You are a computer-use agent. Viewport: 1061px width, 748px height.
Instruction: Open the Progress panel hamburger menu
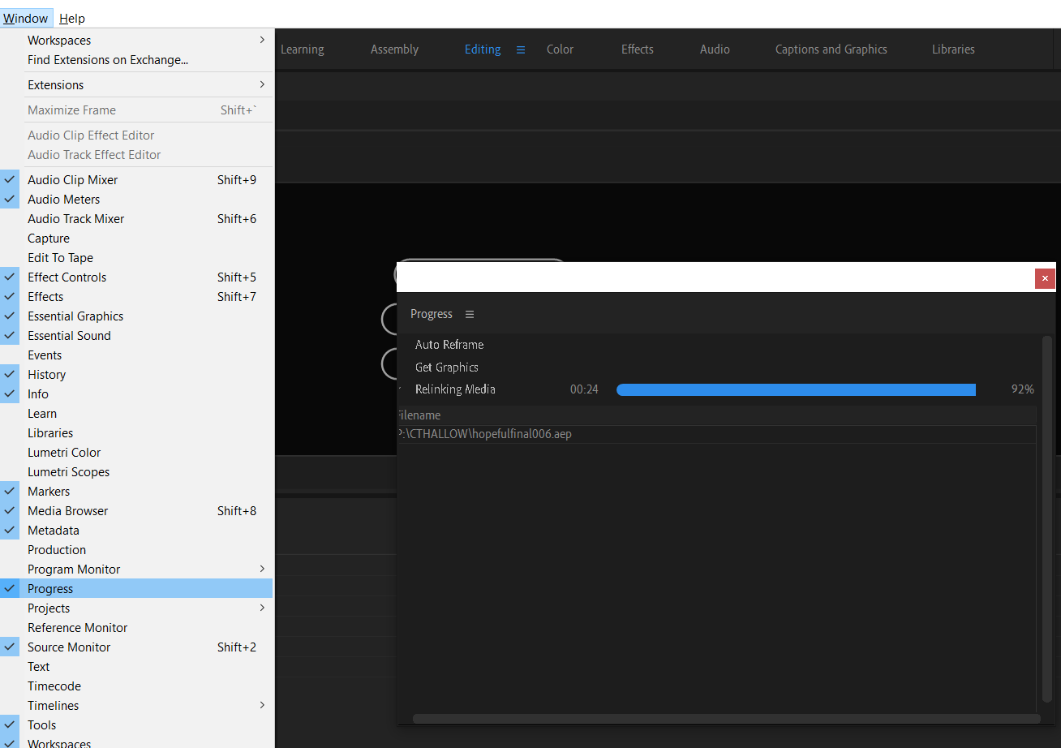click(470, 314)
